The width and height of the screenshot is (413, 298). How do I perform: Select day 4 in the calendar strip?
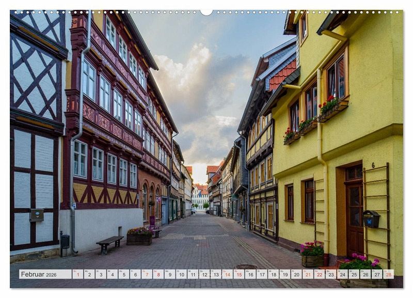(x=112, y=274)
